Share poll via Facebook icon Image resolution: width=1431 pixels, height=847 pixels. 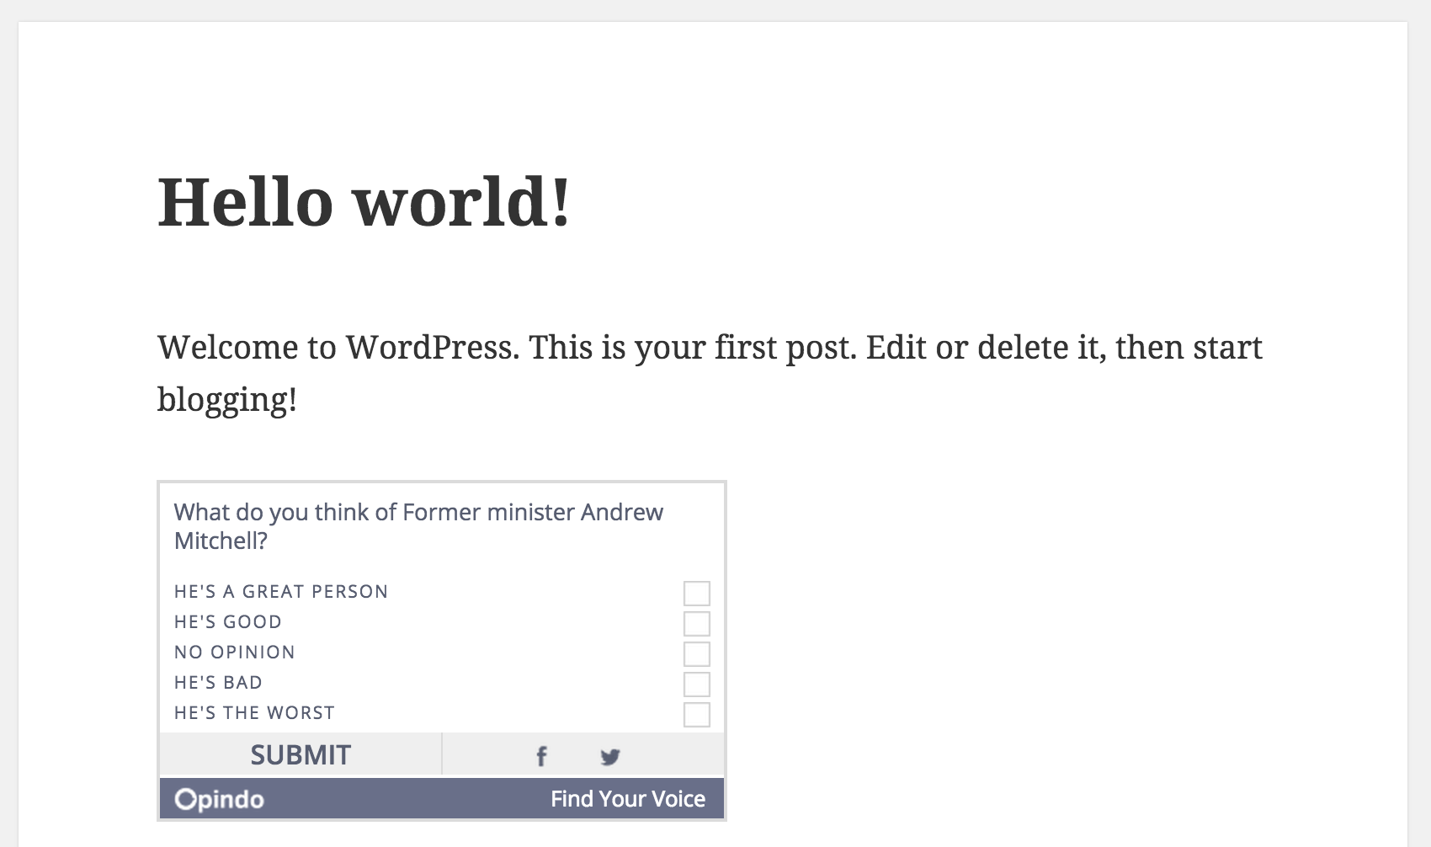click(x=541, y=756)
